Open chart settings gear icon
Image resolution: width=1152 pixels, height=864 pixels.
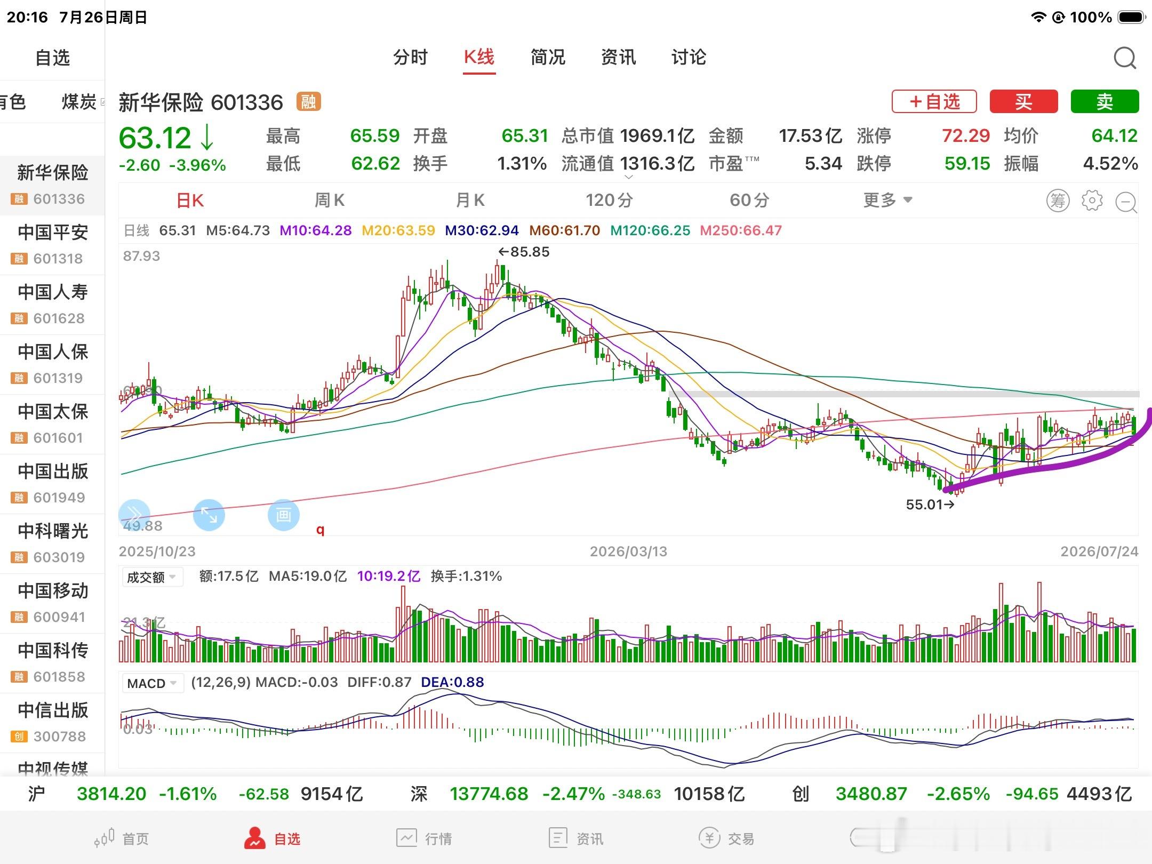click(1092, 201)
